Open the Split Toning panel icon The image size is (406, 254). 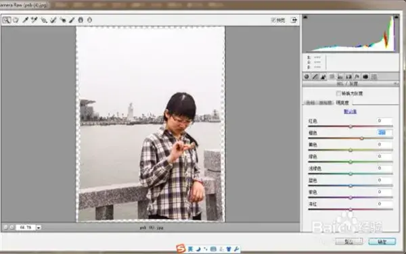(x=340, y=76)
